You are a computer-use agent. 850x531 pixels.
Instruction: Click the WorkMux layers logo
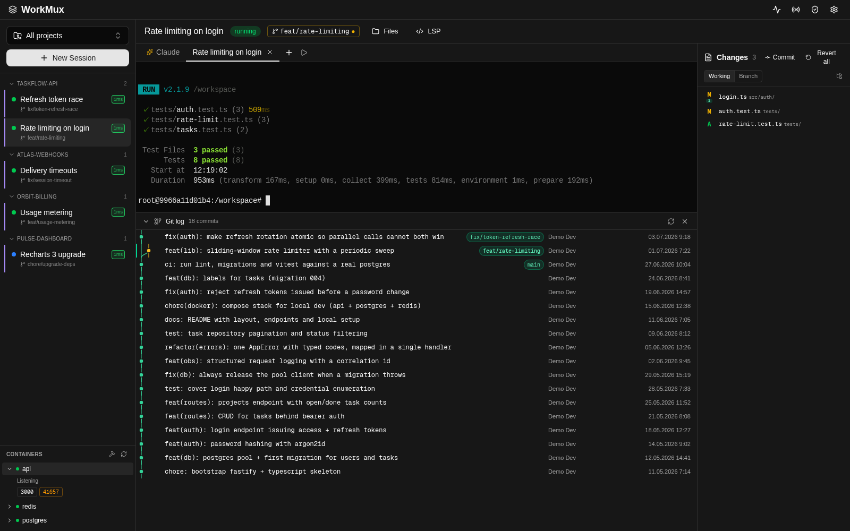coord(13,10)
